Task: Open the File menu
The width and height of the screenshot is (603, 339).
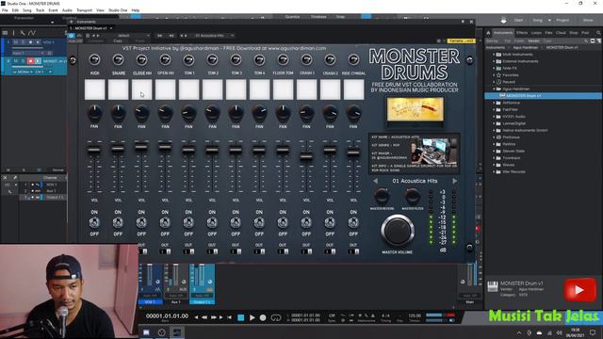Action: (5, 10)
